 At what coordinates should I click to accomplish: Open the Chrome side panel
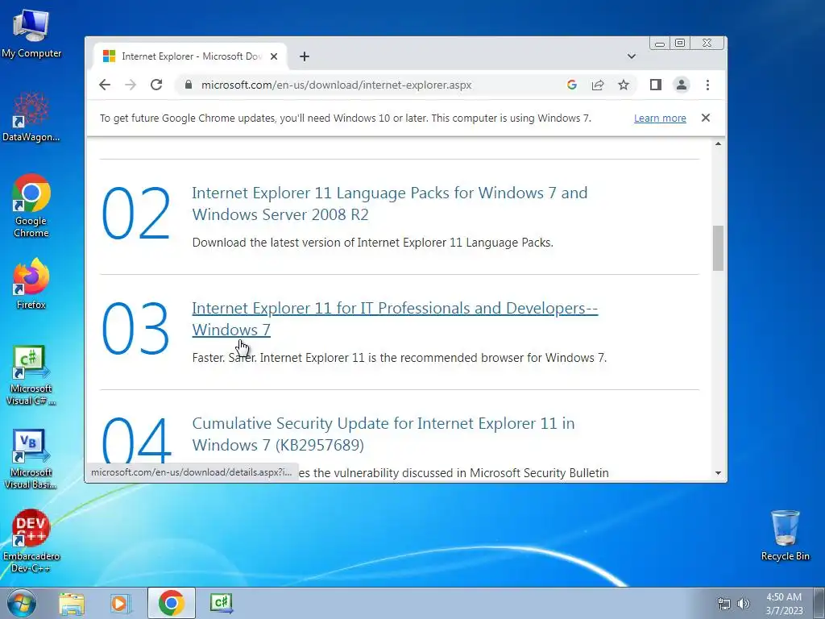(x=656, y=85)
